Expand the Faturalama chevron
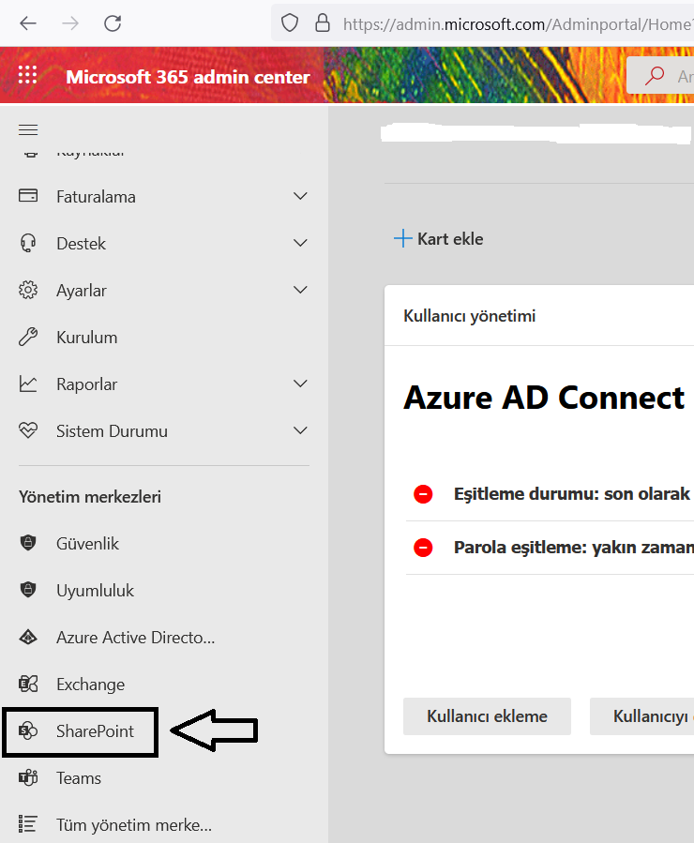This screenshot has height=843, width=694. (x=300, y=196)
